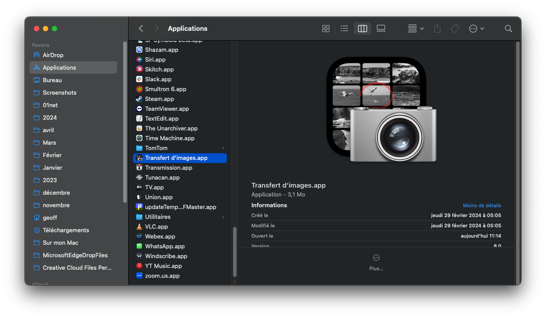Click the Steam.app icon

139,99
